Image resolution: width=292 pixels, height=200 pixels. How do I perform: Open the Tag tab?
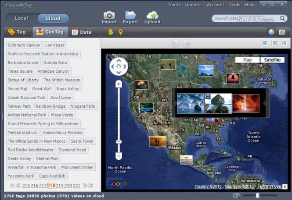pos(18,32)
